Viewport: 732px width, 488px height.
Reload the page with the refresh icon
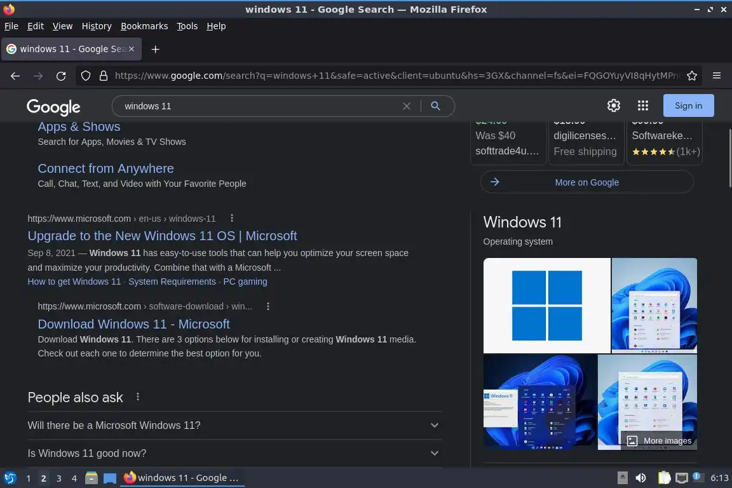point(61,76)
